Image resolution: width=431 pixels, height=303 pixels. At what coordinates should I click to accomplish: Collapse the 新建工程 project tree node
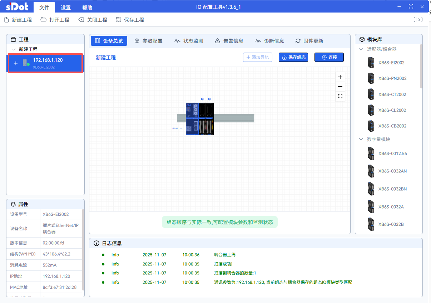point(14,49)
